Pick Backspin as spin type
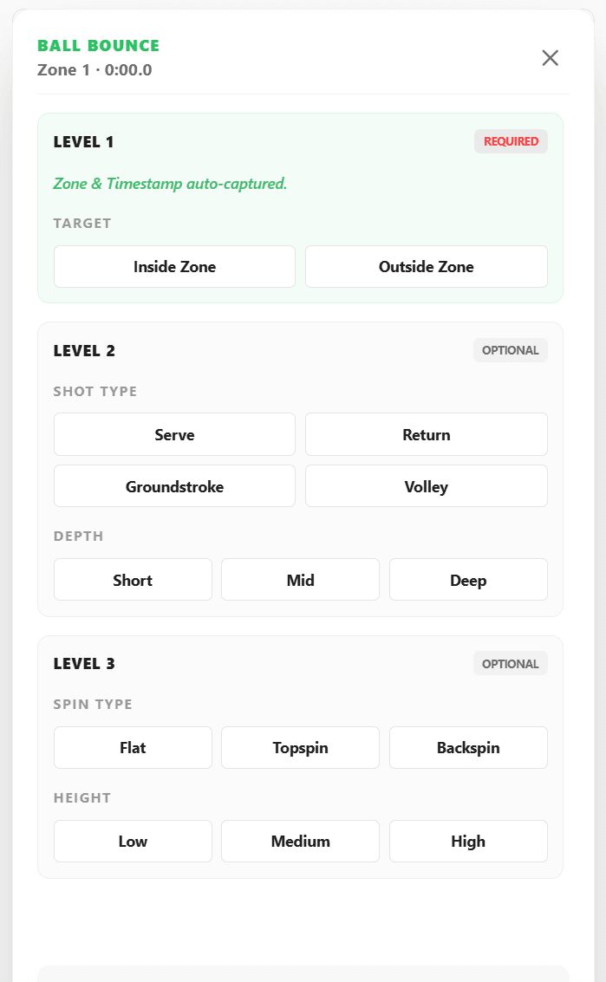This screenshot has width=606, height=982. click(468, 747)
